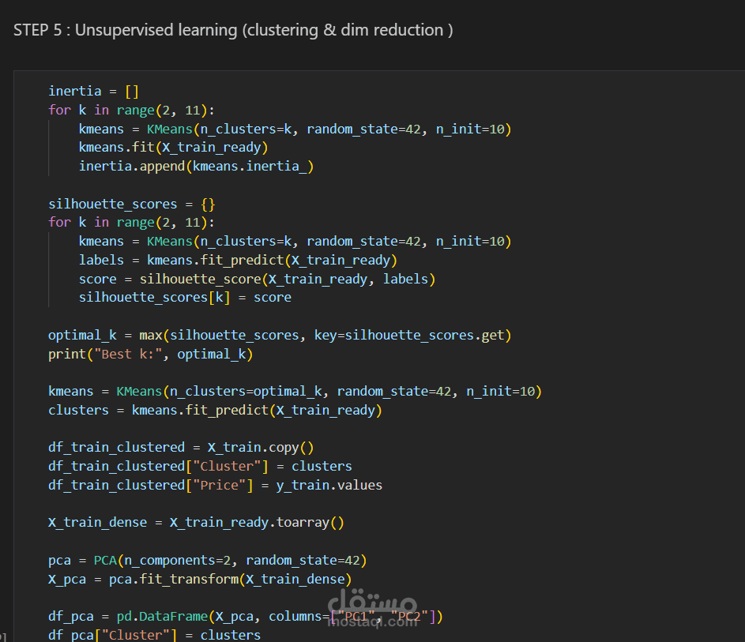Click the line "inertia = []"

[x=93, y=91]
